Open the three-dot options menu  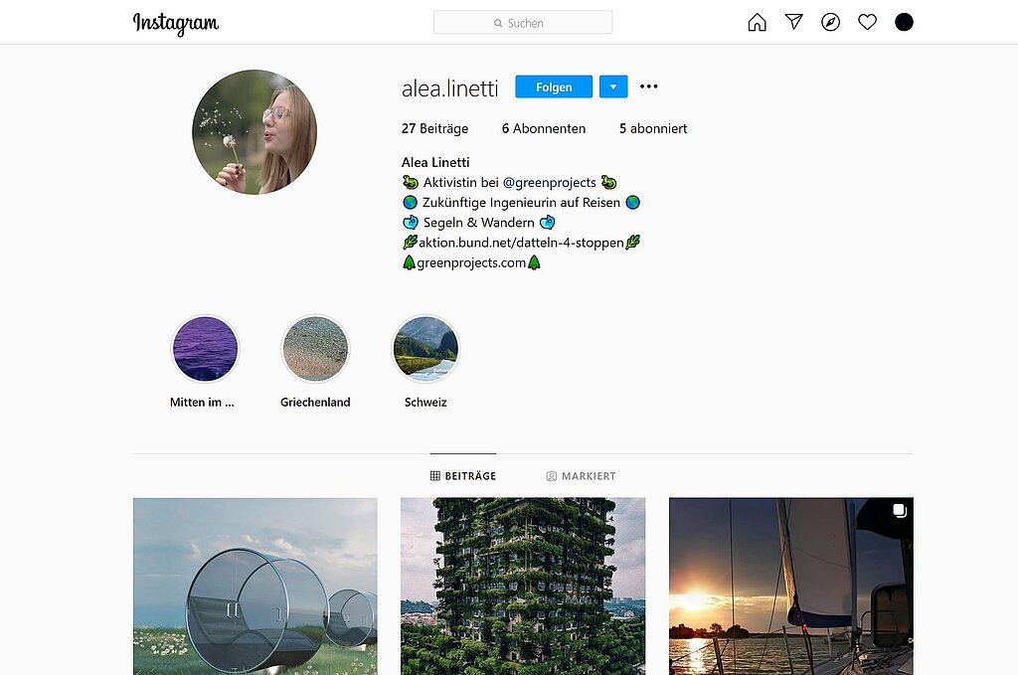click(x=649, y=86)
